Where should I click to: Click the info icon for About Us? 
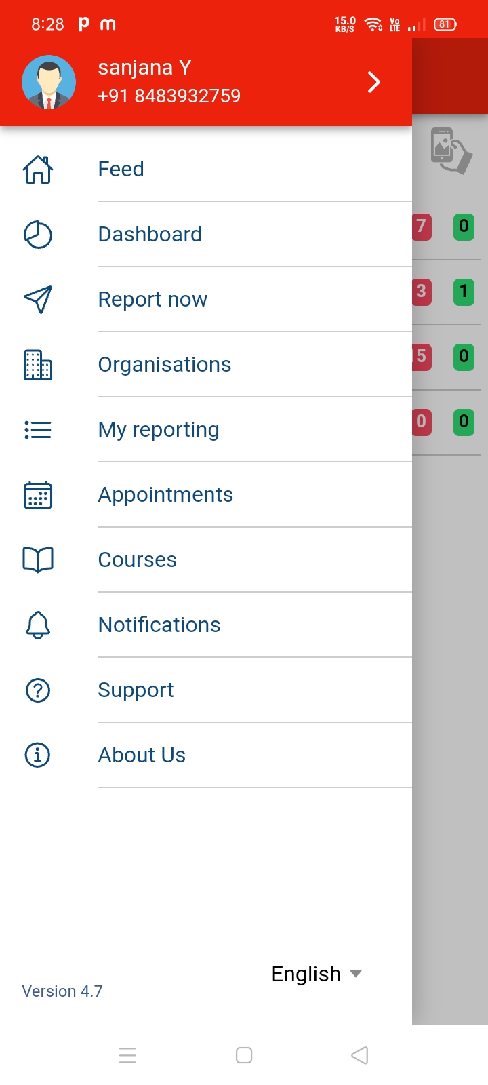click(x=38, y=755)
